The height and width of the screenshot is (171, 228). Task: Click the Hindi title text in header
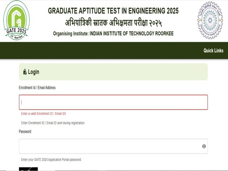click(113, 24)
